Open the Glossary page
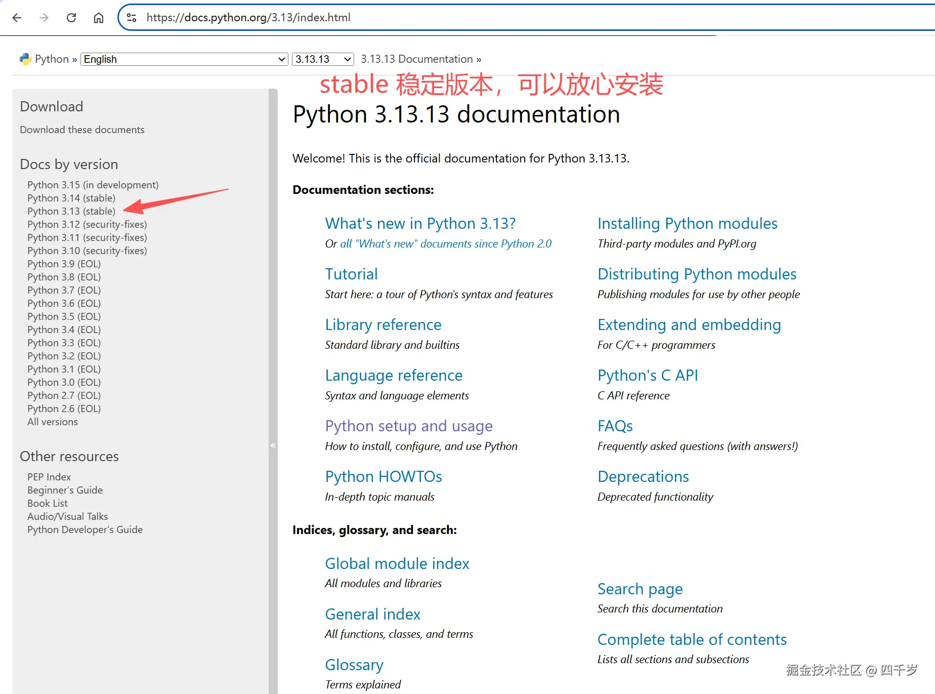The image size is (935, 694). [354, 664]
